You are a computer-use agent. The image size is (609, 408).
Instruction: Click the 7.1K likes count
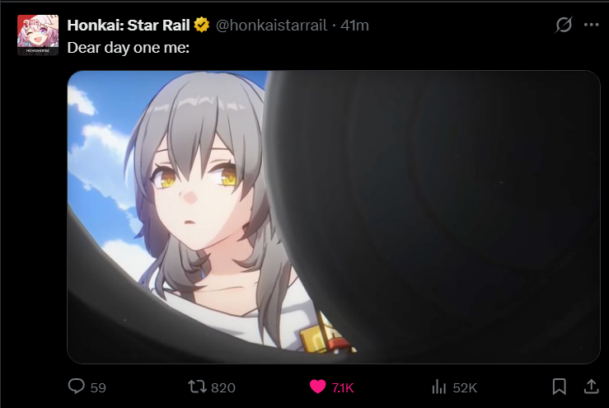343,387
